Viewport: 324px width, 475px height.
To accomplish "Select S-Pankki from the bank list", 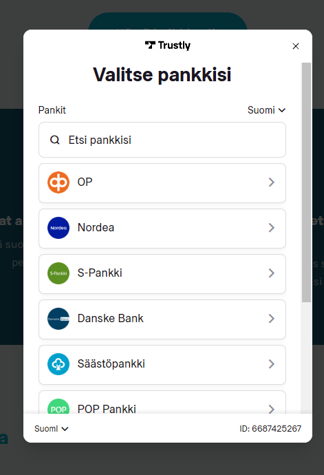I will pyautogui.click(x=162, y=274).
